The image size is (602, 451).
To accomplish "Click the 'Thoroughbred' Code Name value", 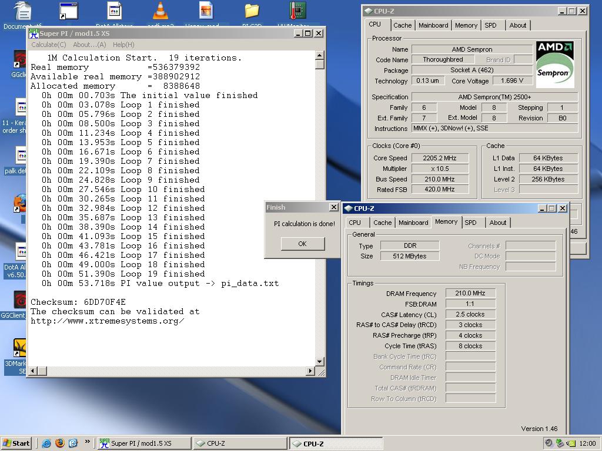I will 443,59.
